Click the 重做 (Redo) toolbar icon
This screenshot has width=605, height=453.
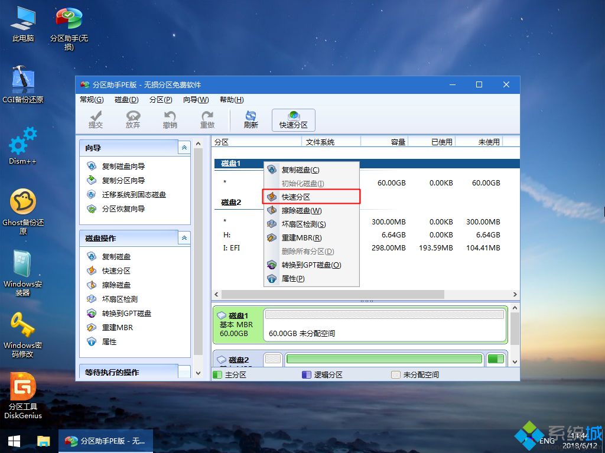pos(207,119)
